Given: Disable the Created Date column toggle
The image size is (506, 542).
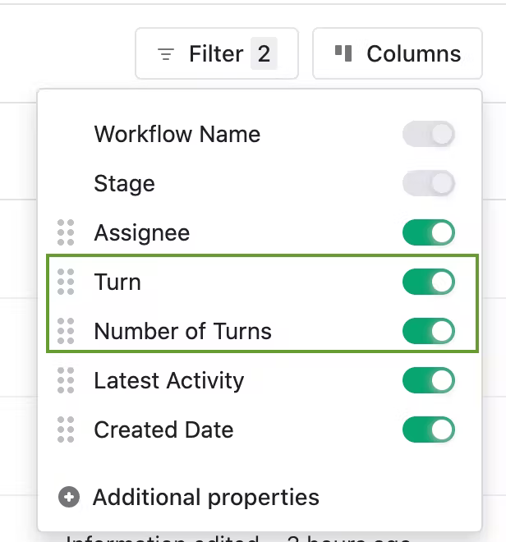Looking at the screenshot, I should tap(428, 429).
